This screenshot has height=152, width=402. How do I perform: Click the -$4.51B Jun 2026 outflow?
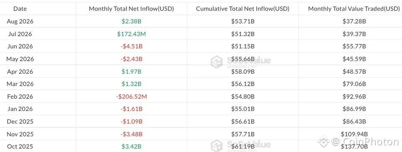coord(131,46)
